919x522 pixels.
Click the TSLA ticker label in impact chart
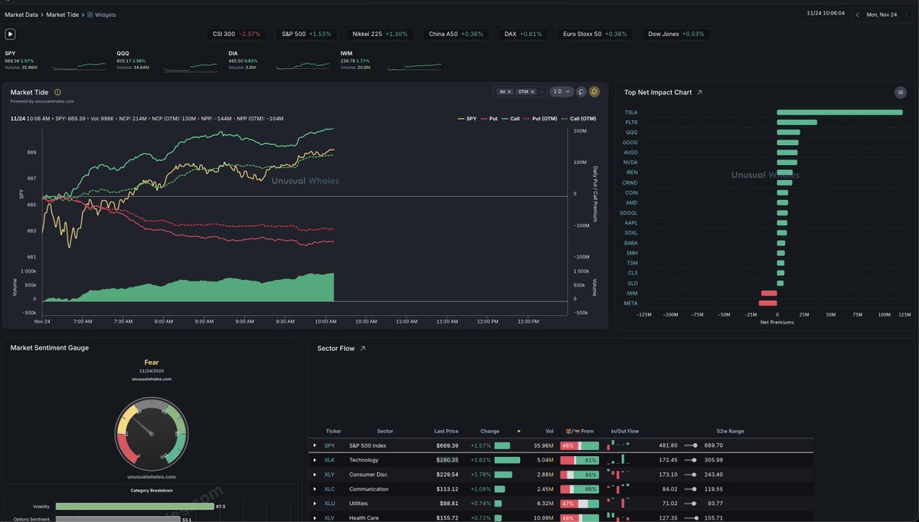(x=630, y=113)
